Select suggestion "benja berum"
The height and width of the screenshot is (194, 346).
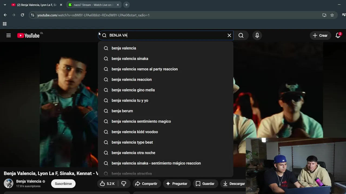[165, 111]
